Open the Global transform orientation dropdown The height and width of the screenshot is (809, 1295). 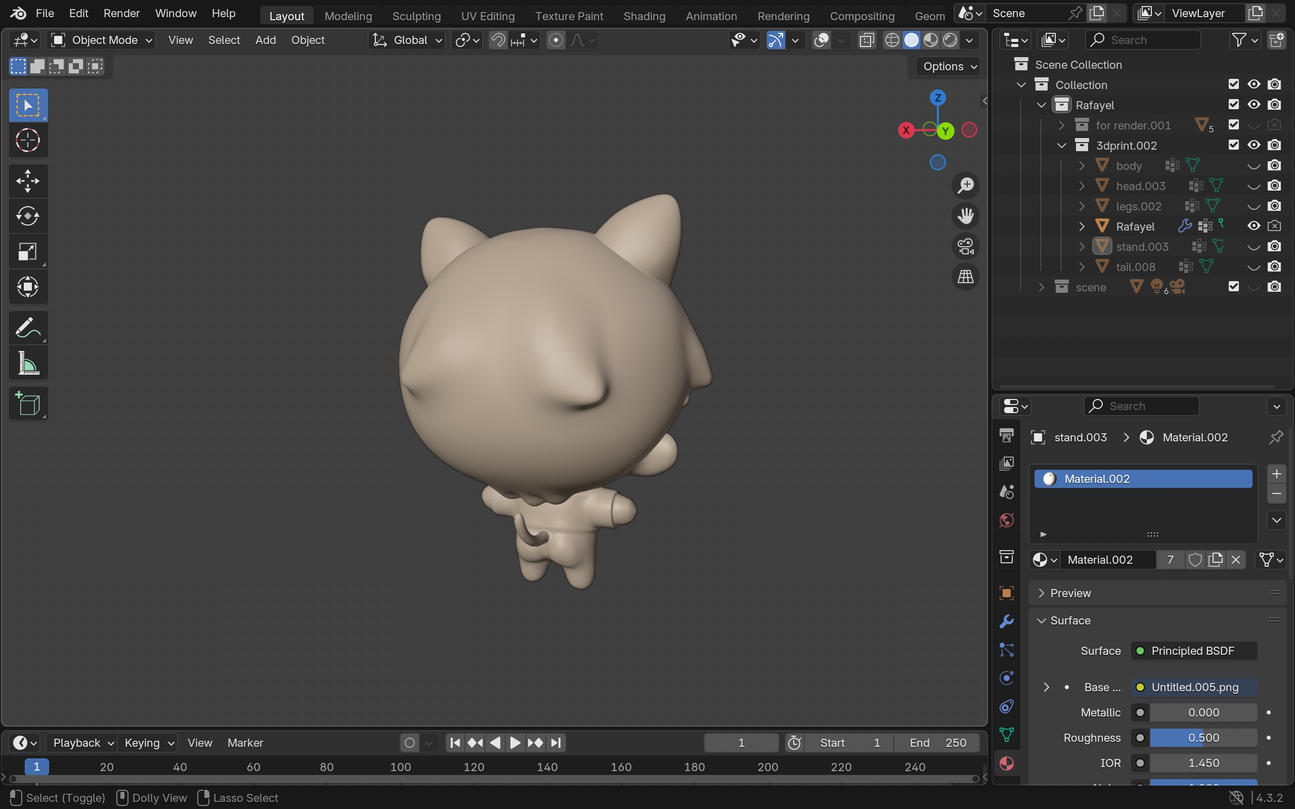407,40
